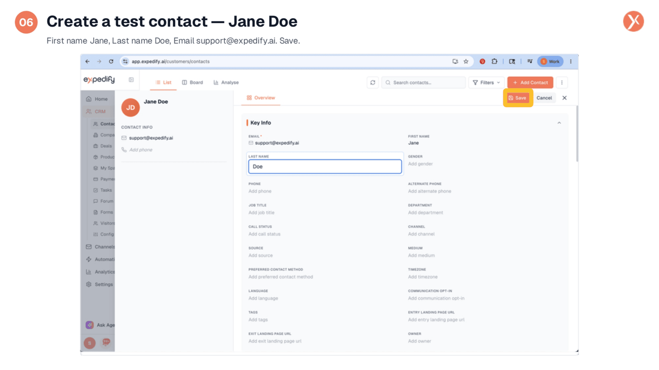Open Forms in the sidebar
The image size is (659, 370).
103,212
